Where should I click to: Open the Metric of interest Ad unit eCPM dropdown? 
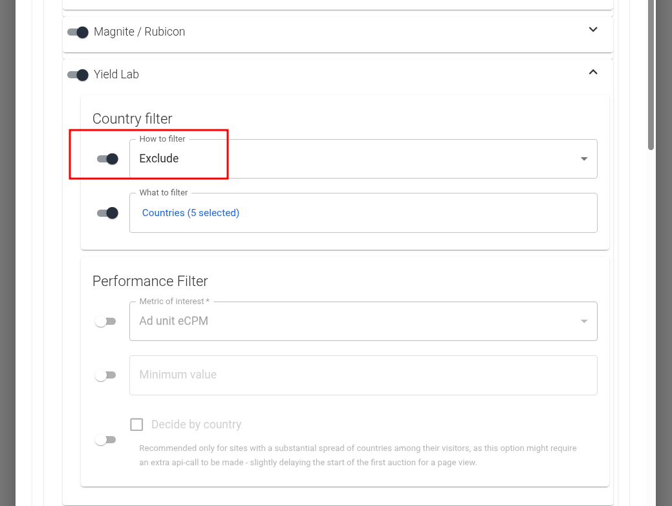349,322
